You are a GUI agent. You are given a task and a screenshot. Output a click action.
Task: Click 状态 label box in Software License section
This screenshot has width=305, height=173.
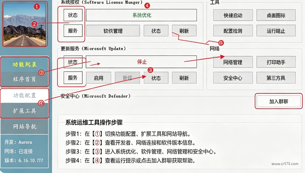(x=73, y=15)
